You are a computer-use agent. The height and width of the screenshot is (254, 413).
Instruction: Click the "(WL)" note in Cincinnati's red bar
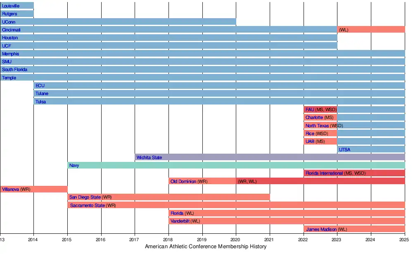coord(344,30)
